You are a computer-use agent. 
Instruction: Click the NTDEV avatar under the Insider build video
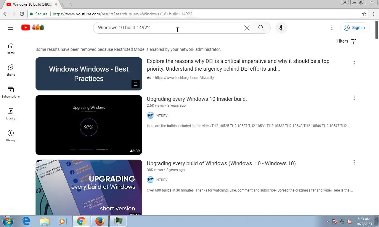(x=150, y=116)
